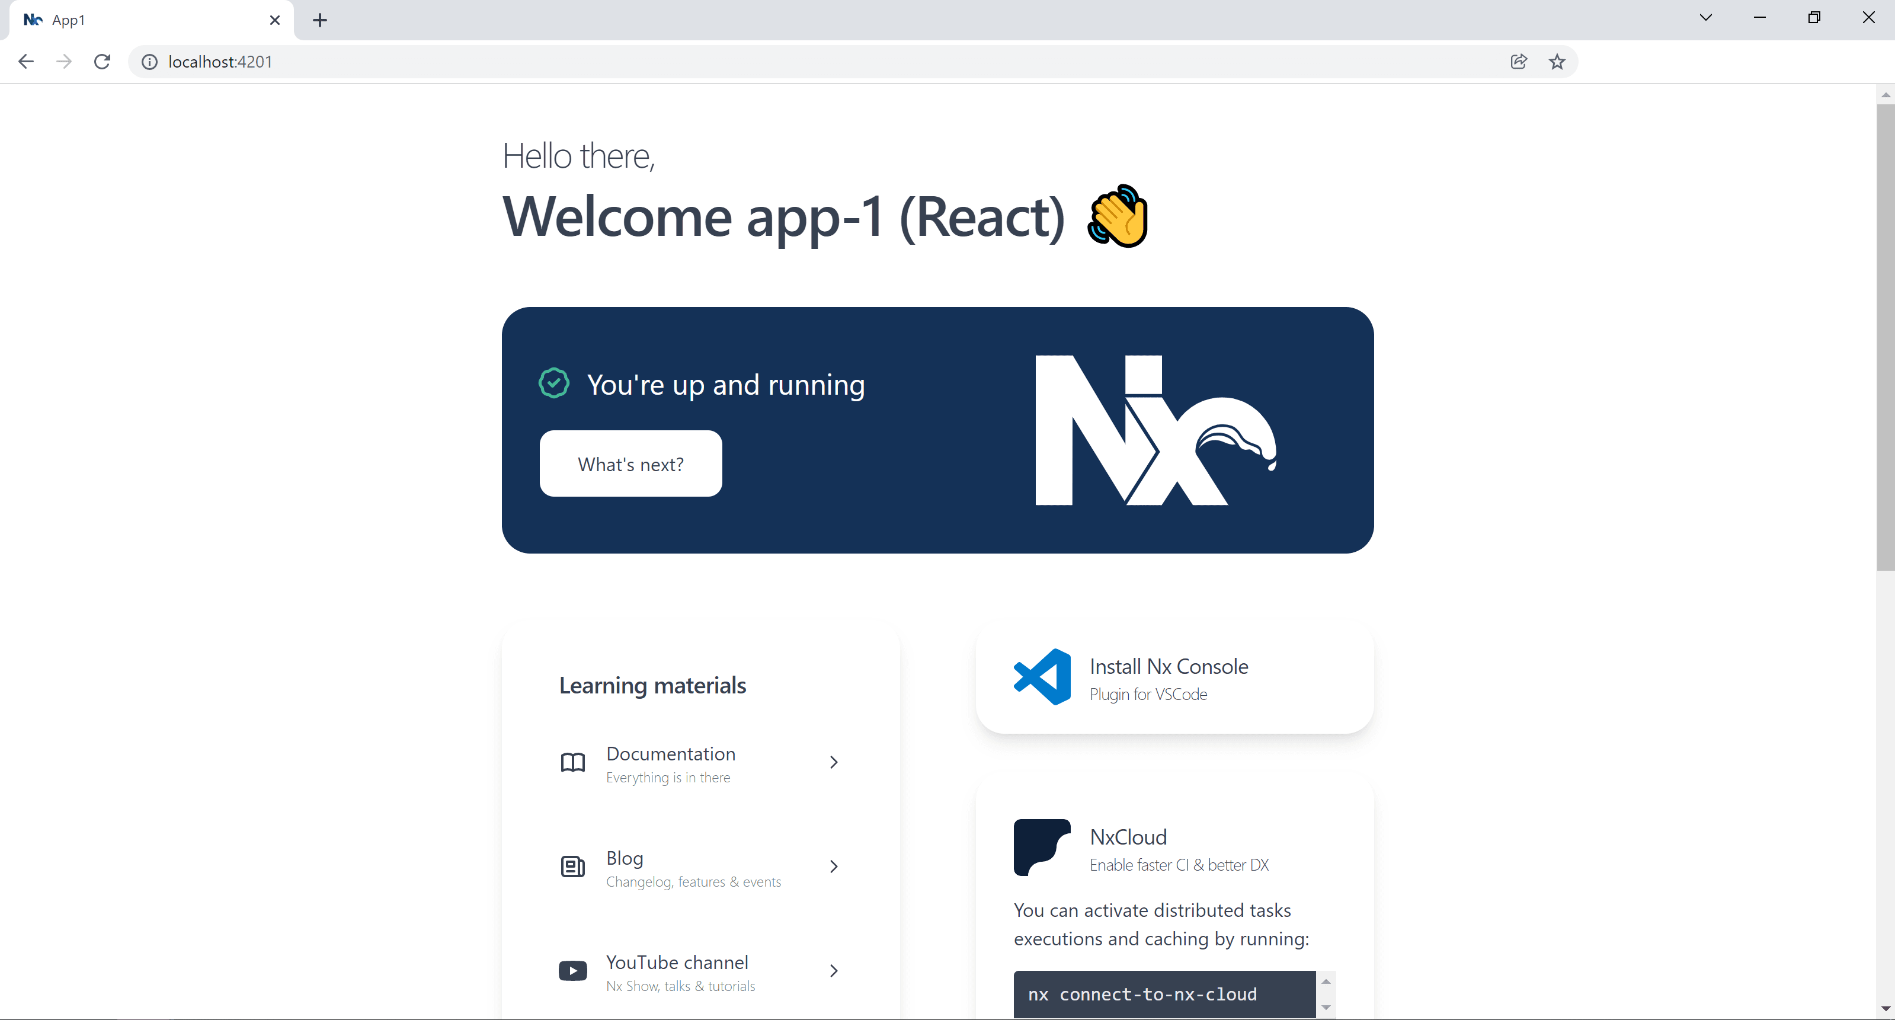Click the chevron on the Blog row
This screenshot has width=1895, height=1020.
click(834, 867)
